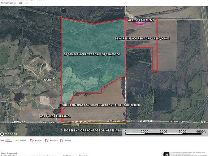The width and height of the screenshot is (208, 156).
Task: Click the yellow Distance legend line icon
Action: 17,140
